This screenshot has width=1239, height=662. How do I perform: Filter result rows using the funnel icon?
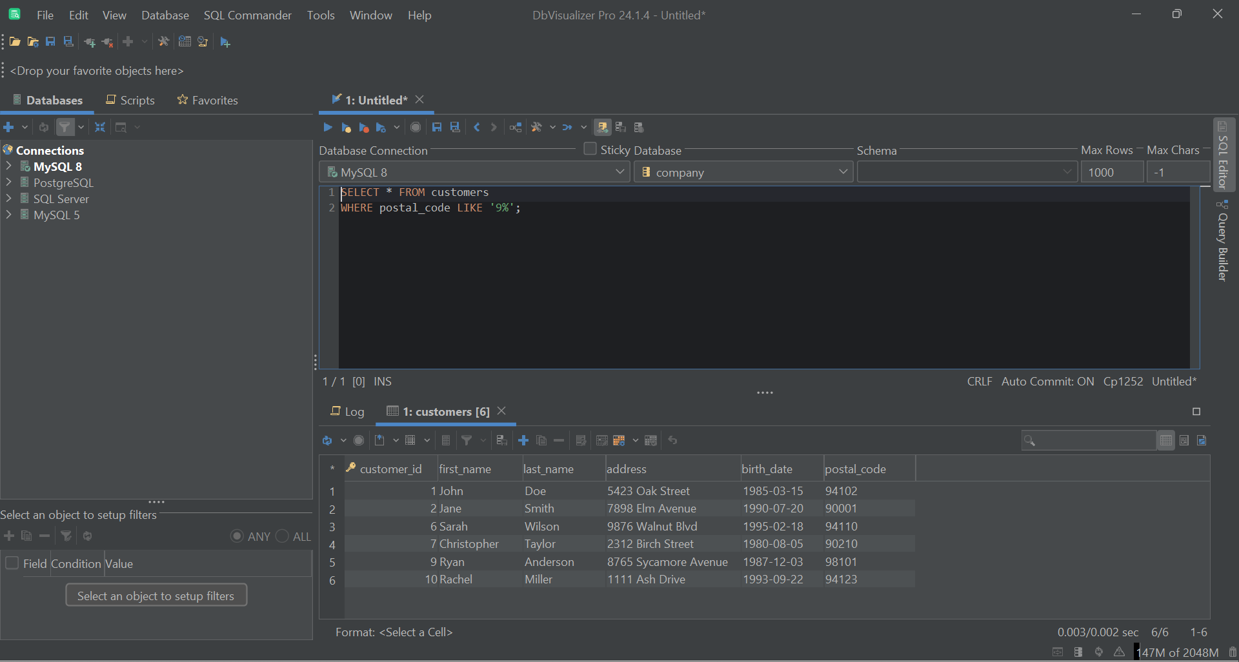click(467, 440)
